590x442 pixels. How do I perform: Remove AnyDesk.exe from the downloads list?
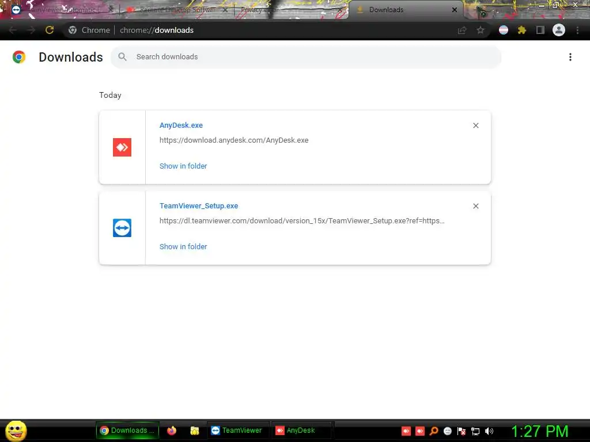click(475, 125)
